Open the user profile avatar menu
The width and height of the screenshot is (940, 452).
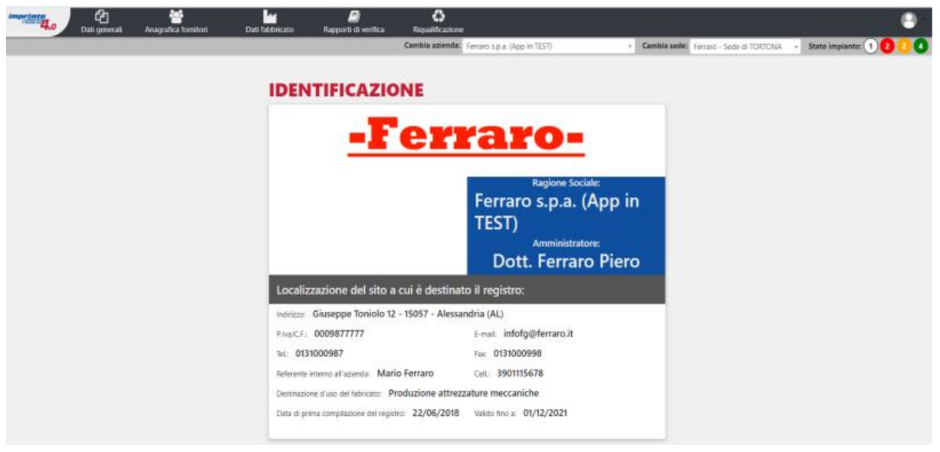point(909,21)
